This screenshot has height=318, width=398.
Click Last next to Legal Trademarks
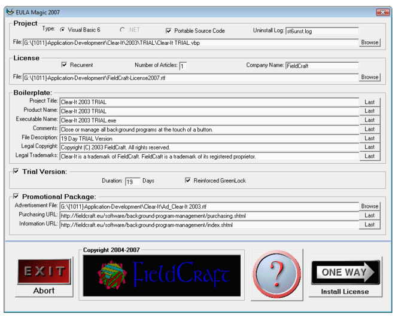coord(370,156)
